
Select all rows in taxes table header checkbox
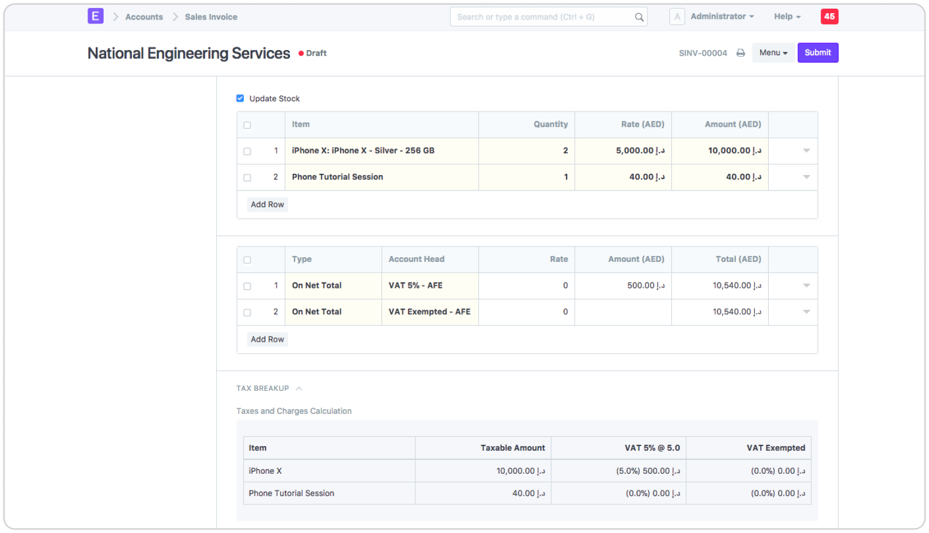247,260
